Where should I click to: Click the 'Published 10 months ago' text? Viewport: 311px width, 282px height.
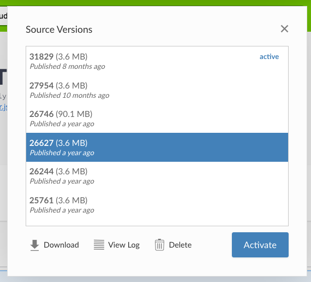tap(69, 96)
